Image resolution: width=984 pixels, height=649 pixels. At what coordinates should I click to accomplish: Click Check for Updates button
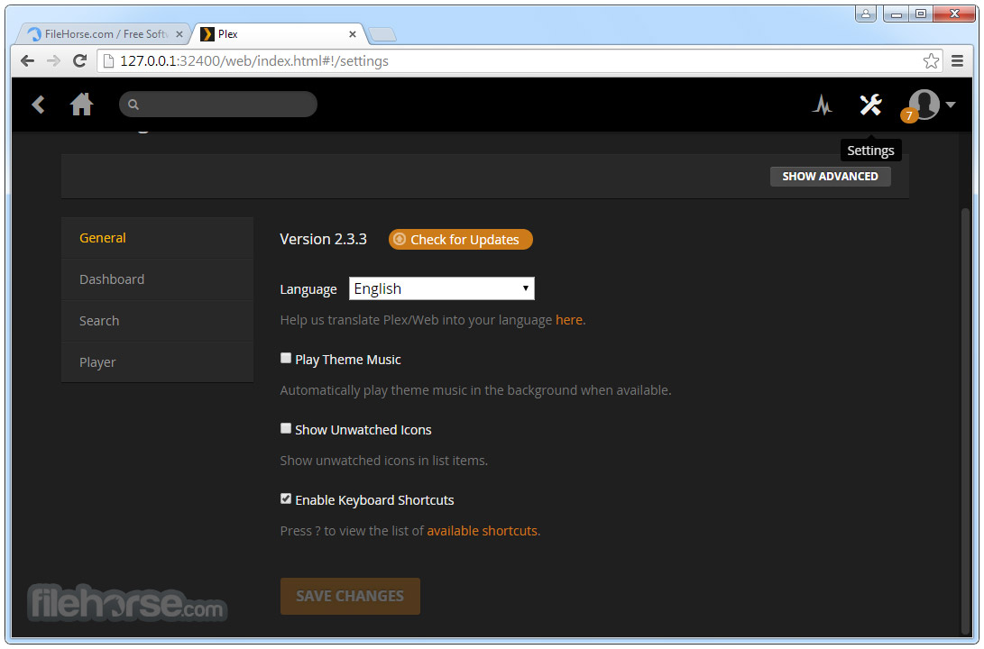tap(461, 240)
